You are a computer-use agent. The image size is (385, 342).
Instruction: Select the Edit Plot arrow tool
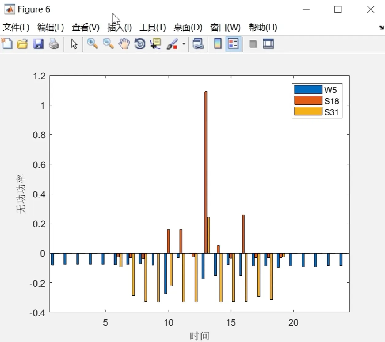(x=74, y=44)
